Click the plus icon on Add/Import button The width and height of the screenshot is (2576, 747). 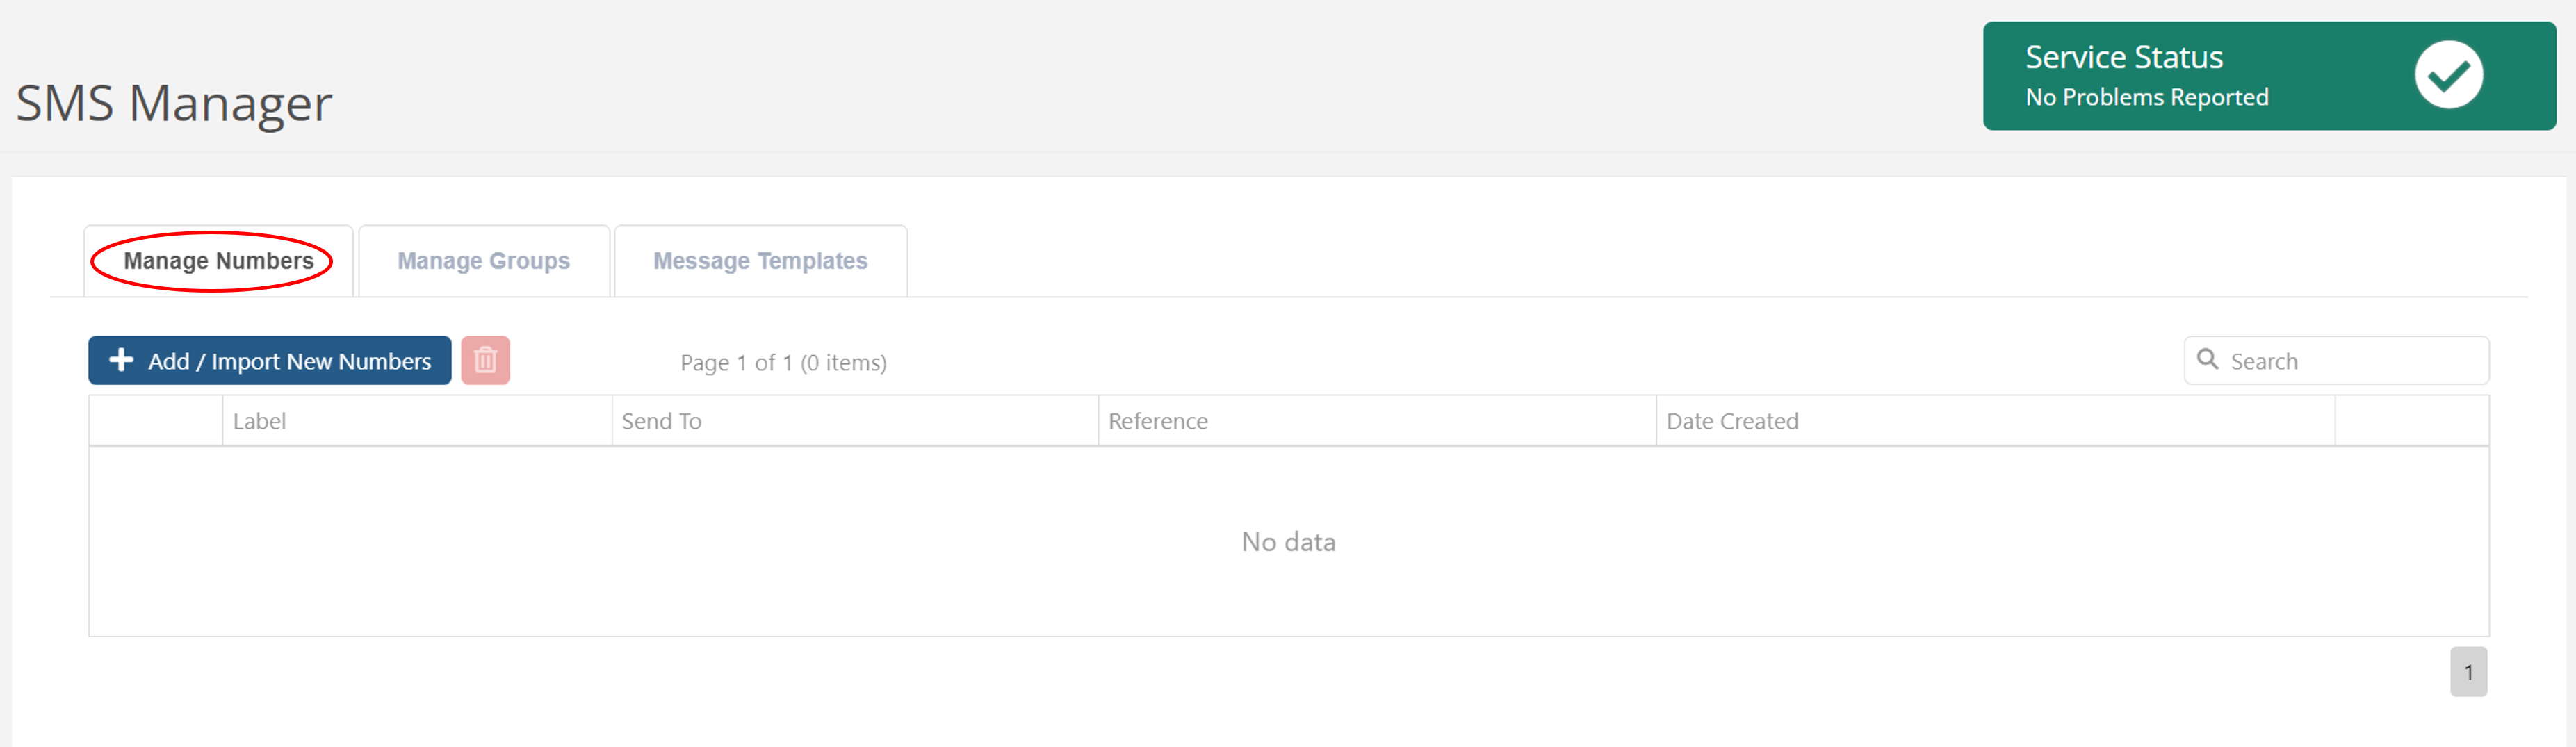pos(121,360)
